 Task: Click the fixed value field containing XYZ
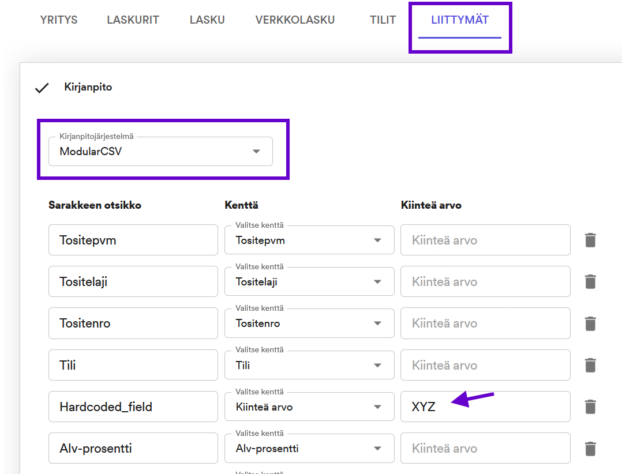pyautogui.click(x=486, y=407)
